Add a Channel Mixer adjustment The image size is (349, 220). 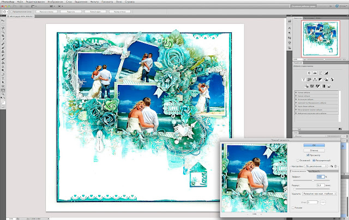[x=332, y=80]
